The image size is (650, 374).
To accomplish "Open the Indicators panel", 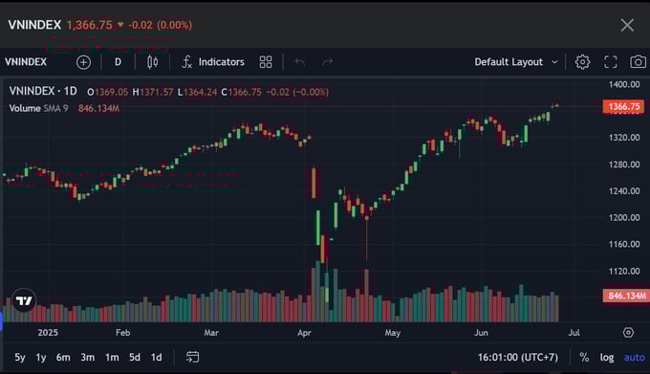I will coord(213,62).
